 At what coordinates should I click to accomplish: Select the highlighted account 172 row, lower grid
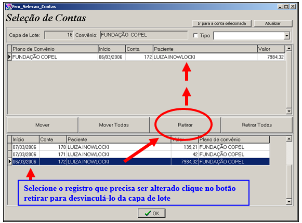coord(139,162)
